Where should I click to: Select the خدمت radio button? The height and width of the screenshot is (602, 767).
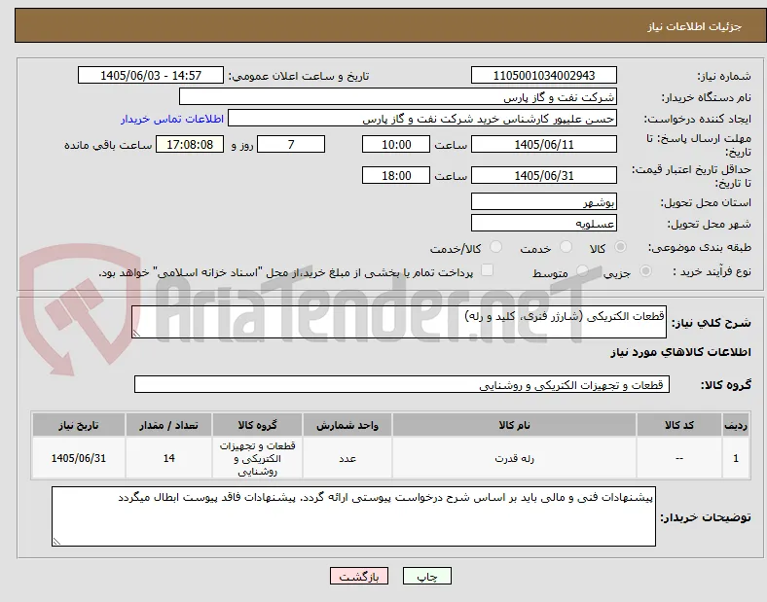coord(566,247)
